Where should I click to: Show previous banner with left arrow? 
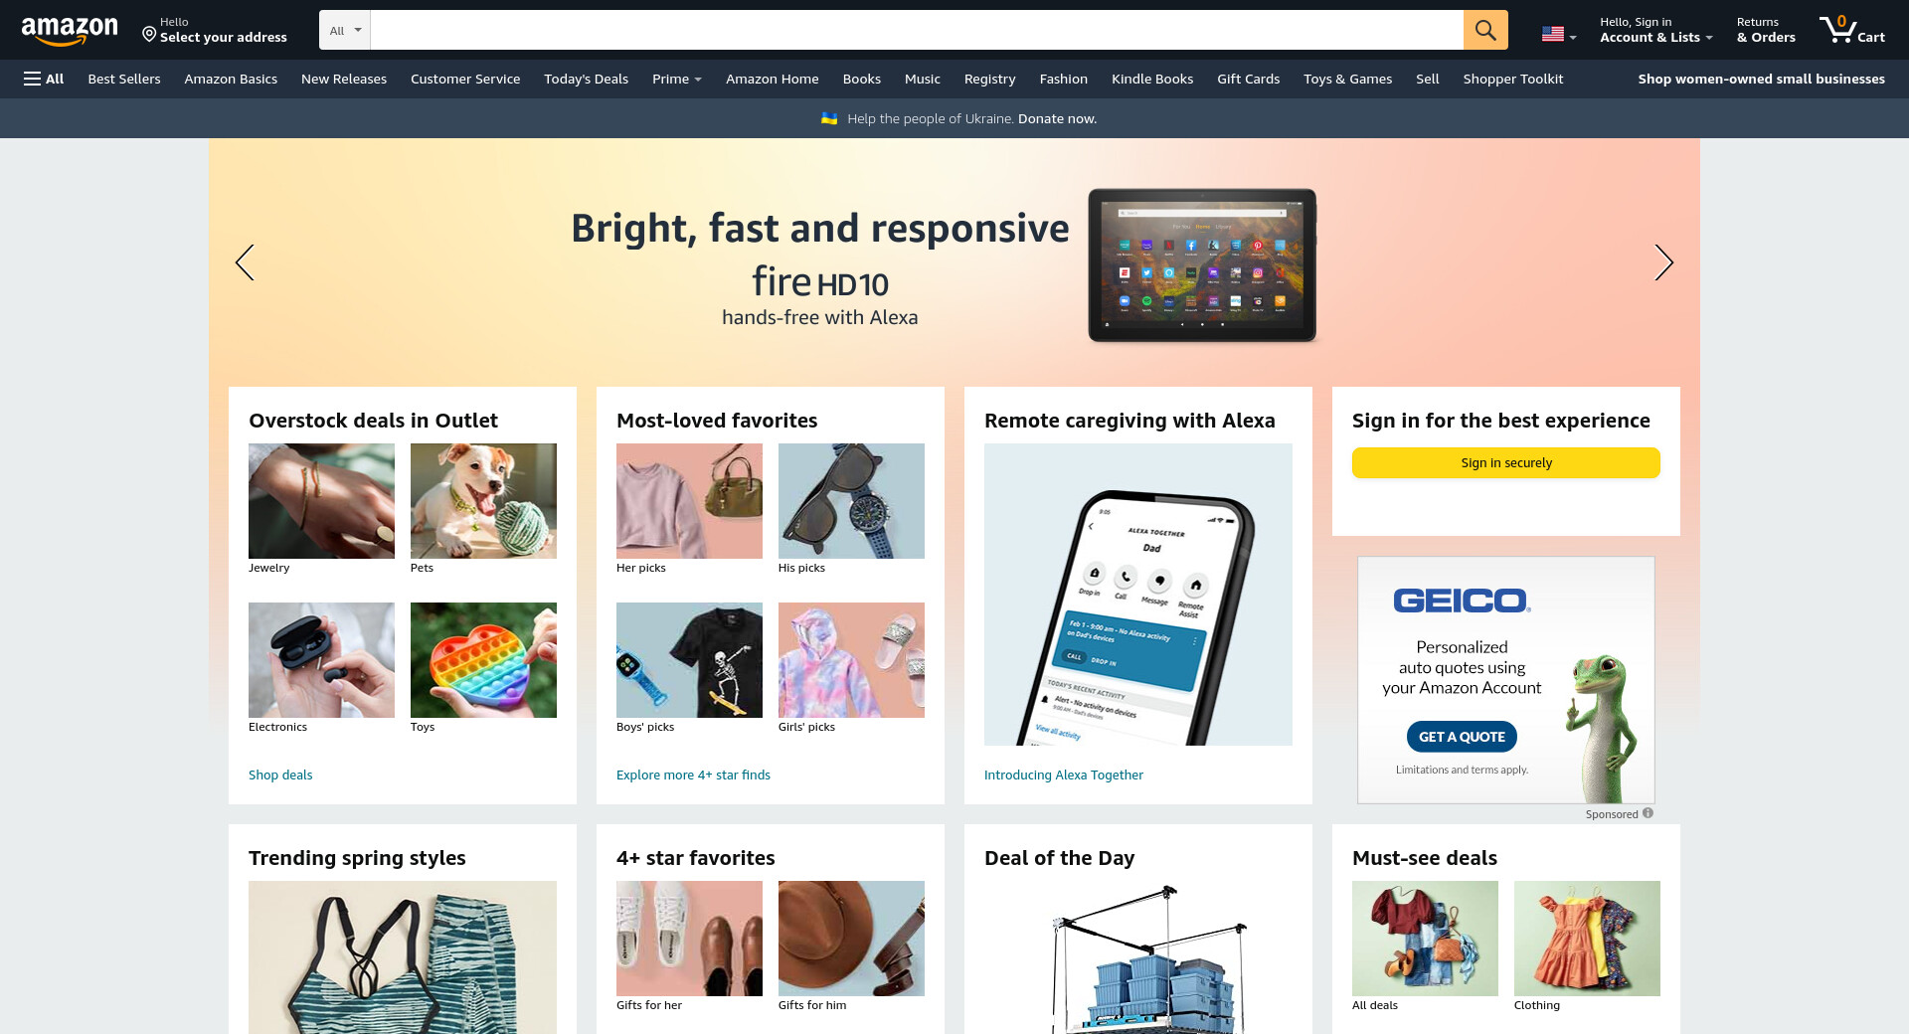(245, 262)
